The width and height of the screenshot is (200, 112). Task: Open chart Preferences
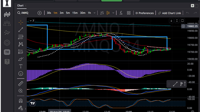point(145,13)
